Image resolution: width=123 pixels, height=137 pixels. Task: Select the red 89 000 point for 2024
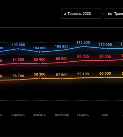click(105, 61)
